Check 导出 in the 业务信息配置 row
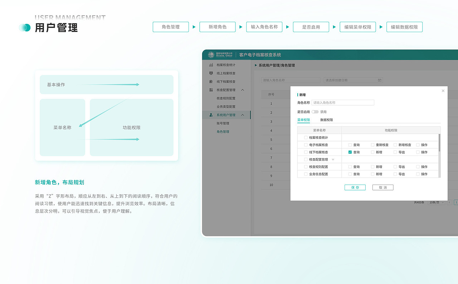The width and height of the screenshot is (458, 284). click(395, 174)
